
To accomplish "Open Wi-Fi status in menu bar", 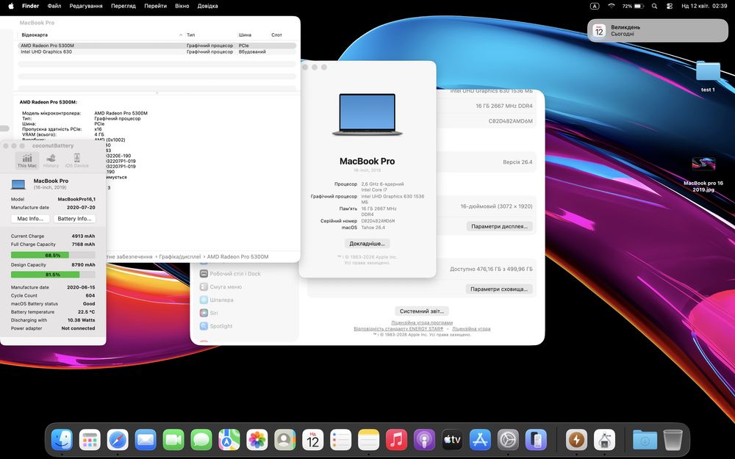I will 612,6.
